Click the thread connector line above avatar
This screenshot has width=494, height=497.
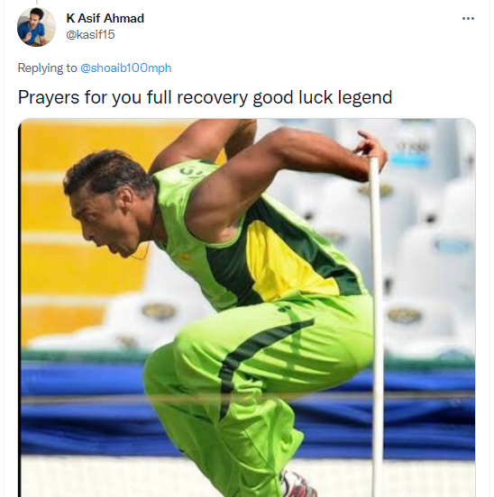tap(37, 2)
